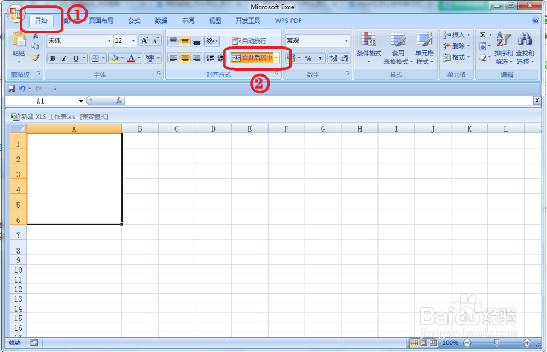Toggle align text left
Viewport: 547px width, 352px height.
click(x=173, y=57)
